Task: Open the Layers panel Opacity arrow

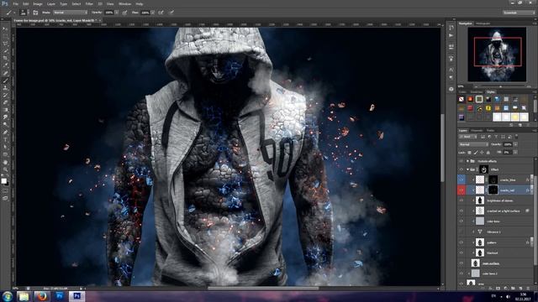Action: pos(515,144)
